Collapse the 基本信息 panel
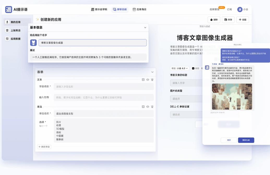 click(x=146, y=27)
